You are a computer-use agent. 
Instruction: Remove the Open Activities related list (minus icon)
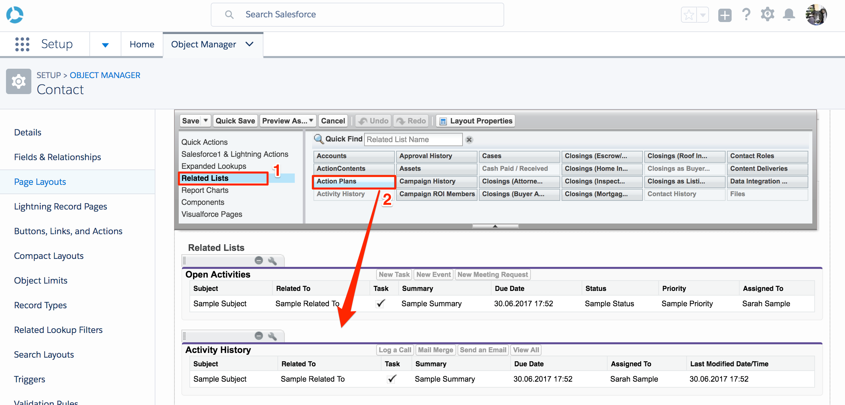tap(259, 261)
